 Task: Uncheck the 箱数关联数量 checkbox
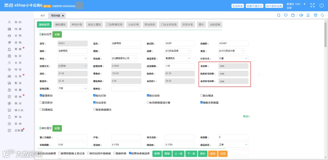coord(201,103)
